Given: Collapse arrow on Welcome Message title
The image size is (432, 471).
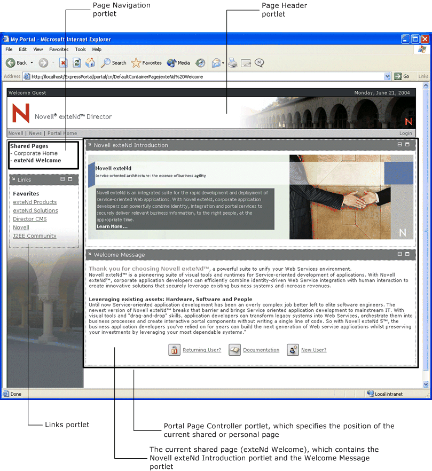Looking at the screenshot, I should pos(90,254).
